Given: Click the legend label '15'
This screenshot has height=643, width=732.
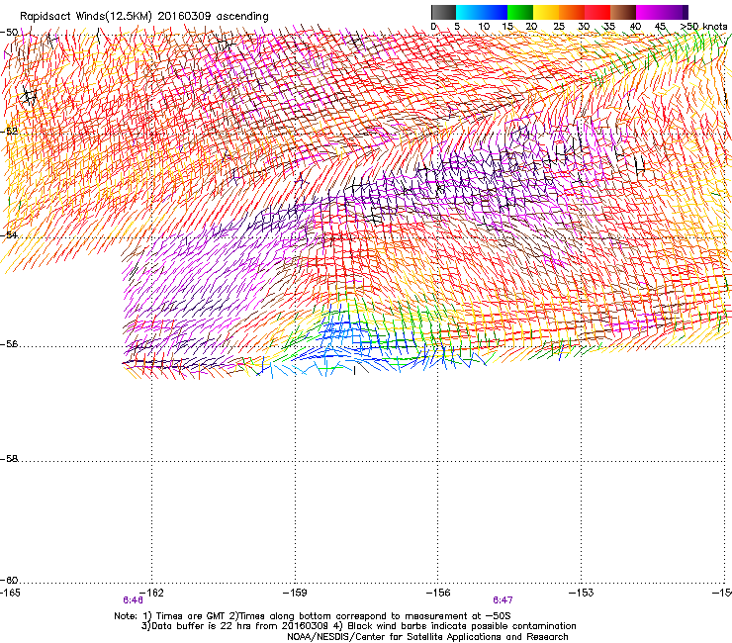Looking at the screenshot, I should [x=507, y=26].
